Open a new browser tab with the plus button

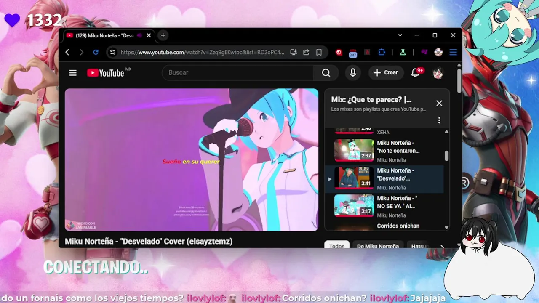pyautogui.click(x=163, y=35)
